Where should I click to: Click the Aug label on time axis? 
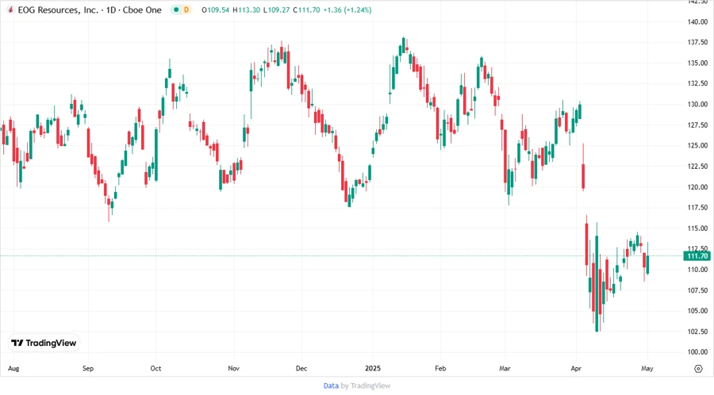tap(13, 369)
